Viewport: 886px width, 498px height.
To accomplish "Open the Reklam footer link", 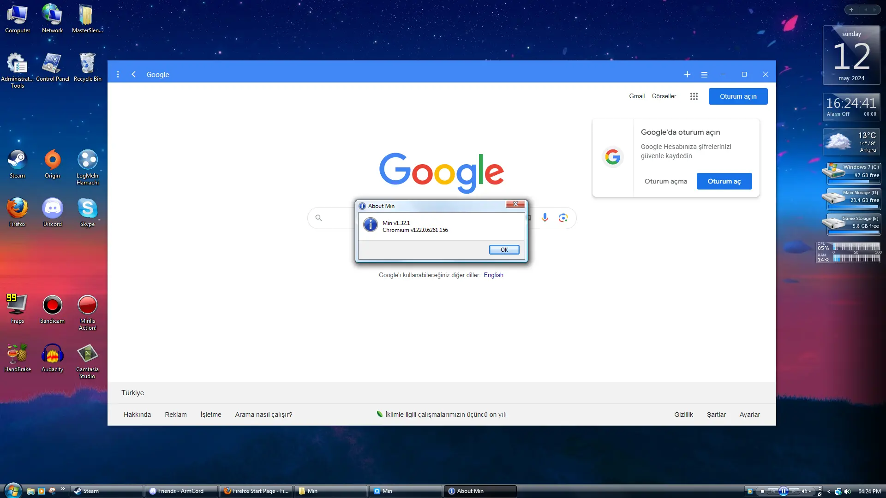I will pos(176,415).
